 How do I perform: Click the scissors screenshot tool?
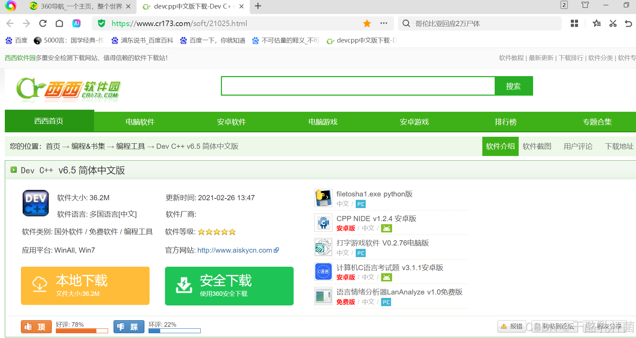pos(613,23)
